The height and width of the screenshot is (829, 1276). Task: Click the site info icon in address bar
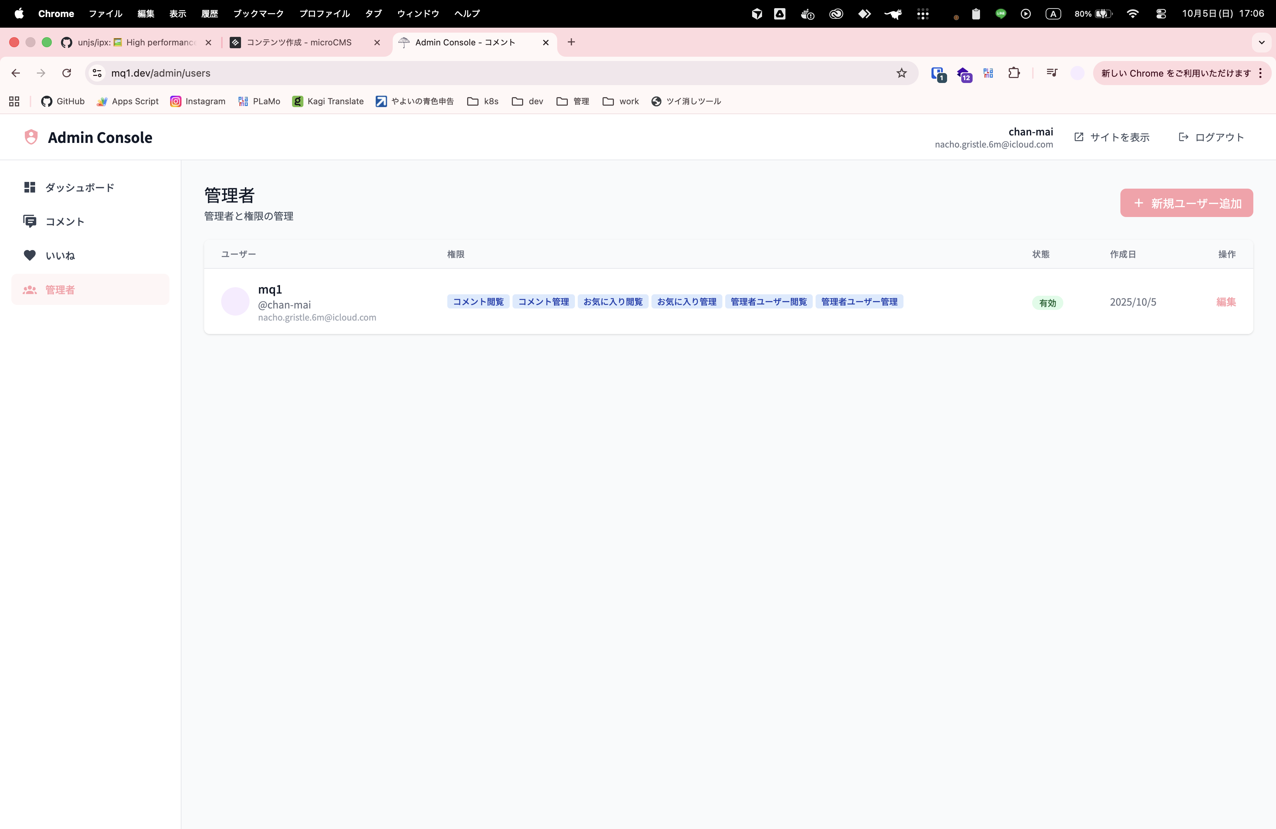97,73
